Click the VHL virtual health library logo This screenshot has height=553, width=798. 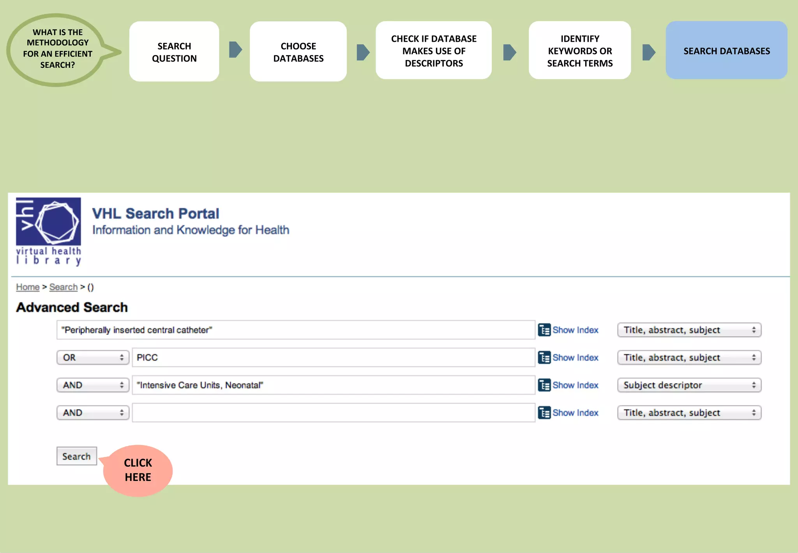click(48, 232)
